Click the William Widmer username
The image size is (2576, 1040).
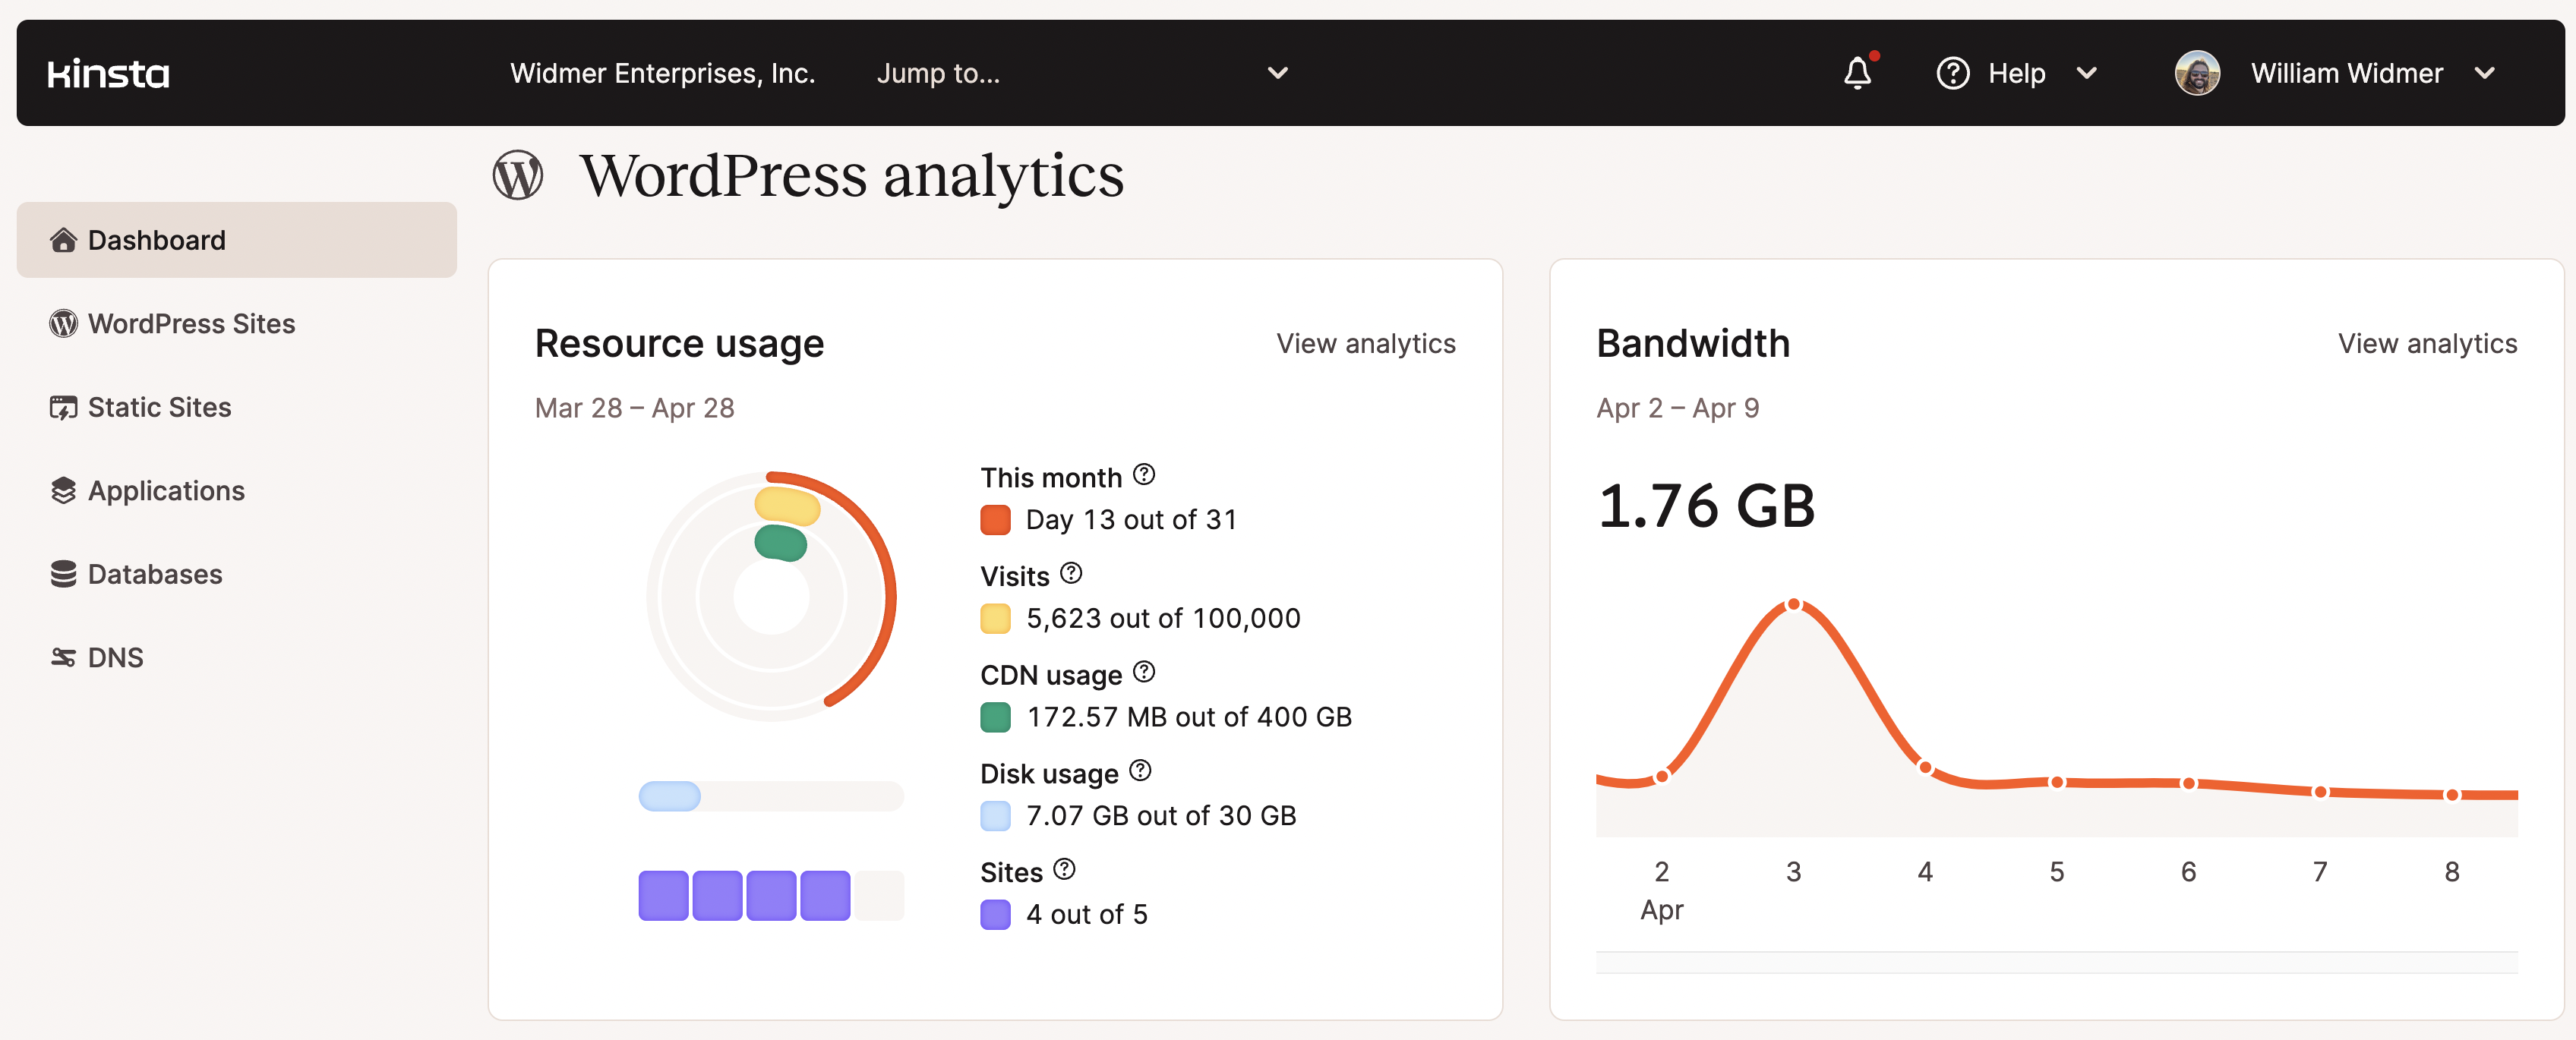pos(2346,73)
